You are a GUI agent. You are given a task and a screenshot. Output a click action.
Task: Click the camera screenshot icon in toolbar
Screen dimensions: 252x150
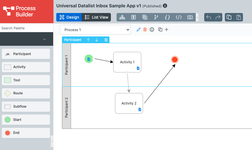pos(190,17)
